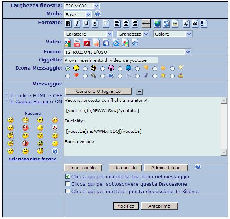230x219 pixels.
Task: Preview post with Anteprima button
Action: [159, 206]
